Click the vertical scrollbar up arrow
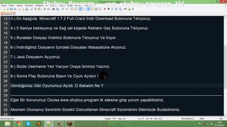 (x=225, y=18)
